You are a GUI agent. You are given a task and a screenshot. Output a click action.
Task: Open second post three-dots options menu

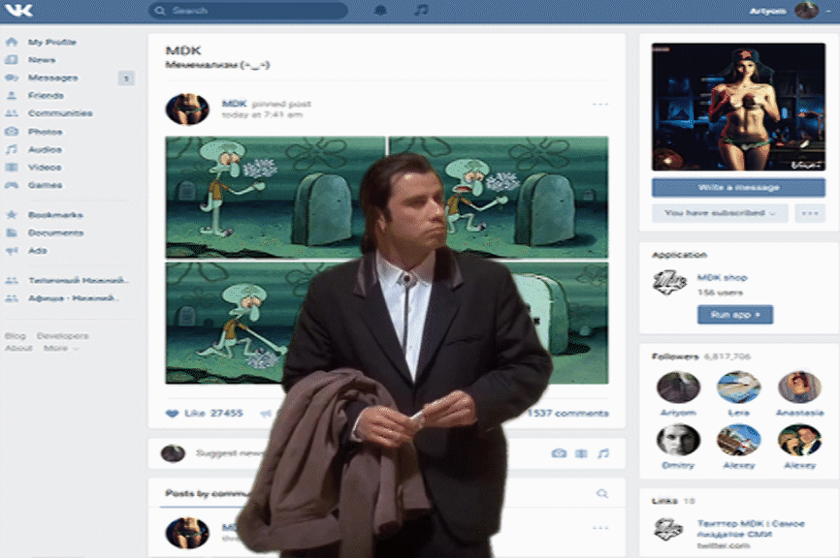[600, 528]
